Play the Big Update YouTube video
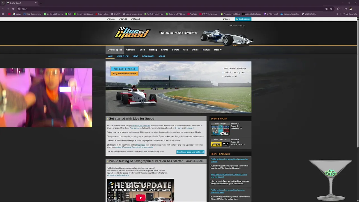Image resolution: width=359 pixels, height=202 pixels. click(141, 198)
